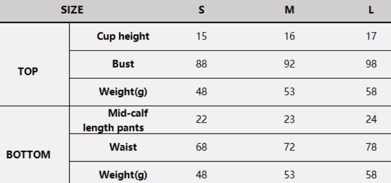Select the S column header
This screenshot has height=183, width=391.
(x=202, y=10)
